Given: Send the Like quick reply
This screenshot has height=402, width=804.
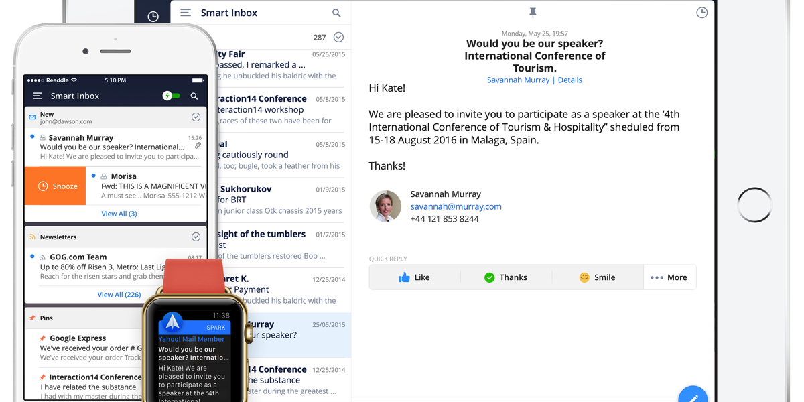Looking at the screenshot, I should [x=414, y=277].
